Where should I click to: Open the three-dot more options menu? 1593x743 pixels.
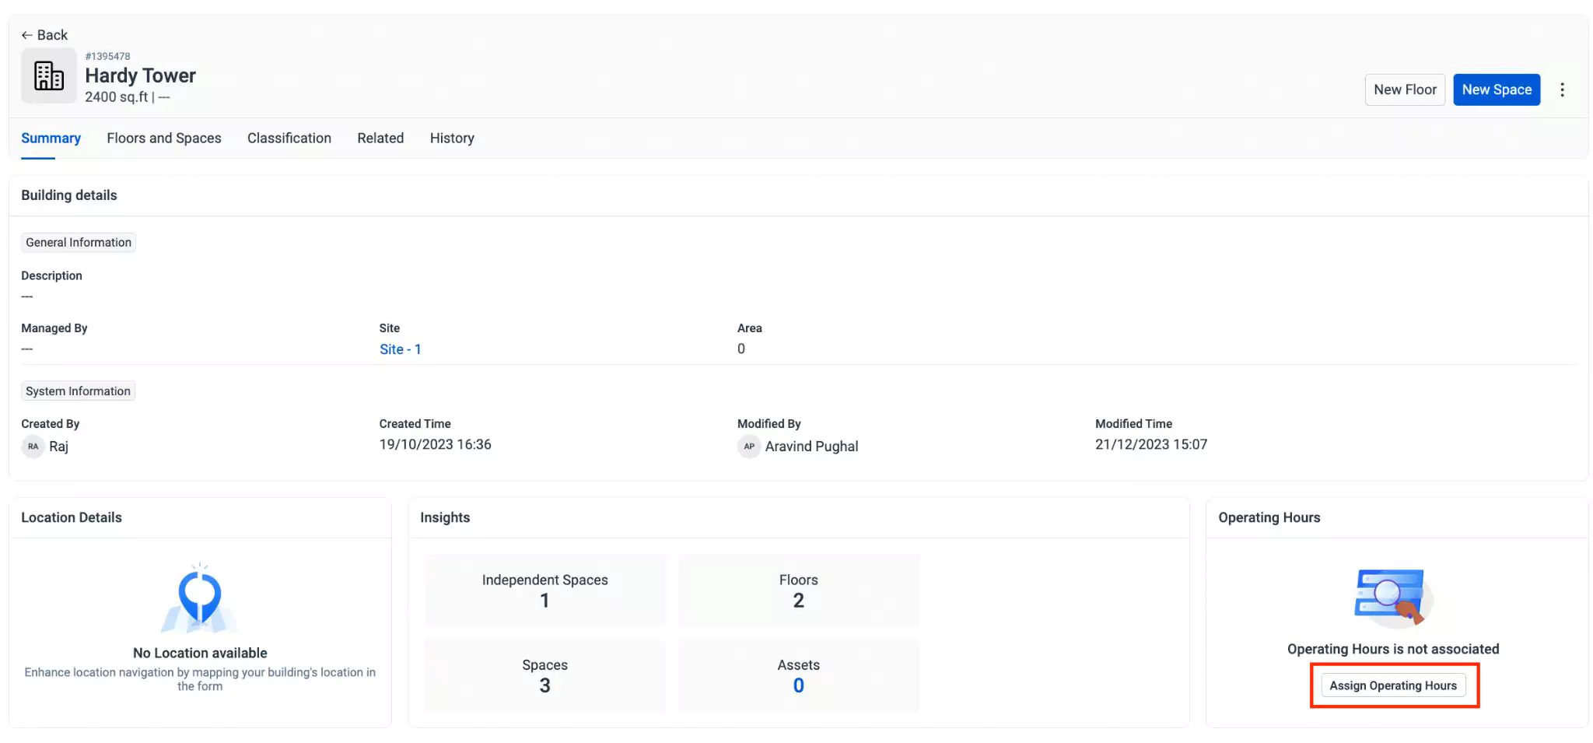pyautogui.click(x=1562, y=90)
